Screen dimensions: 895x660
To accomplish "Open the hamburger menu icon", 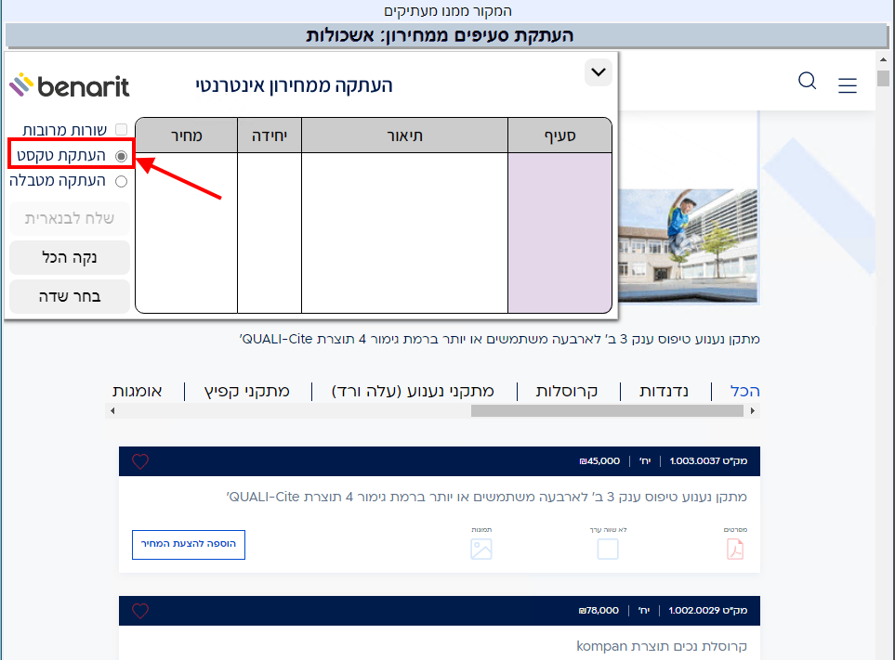I will point(847,85).
